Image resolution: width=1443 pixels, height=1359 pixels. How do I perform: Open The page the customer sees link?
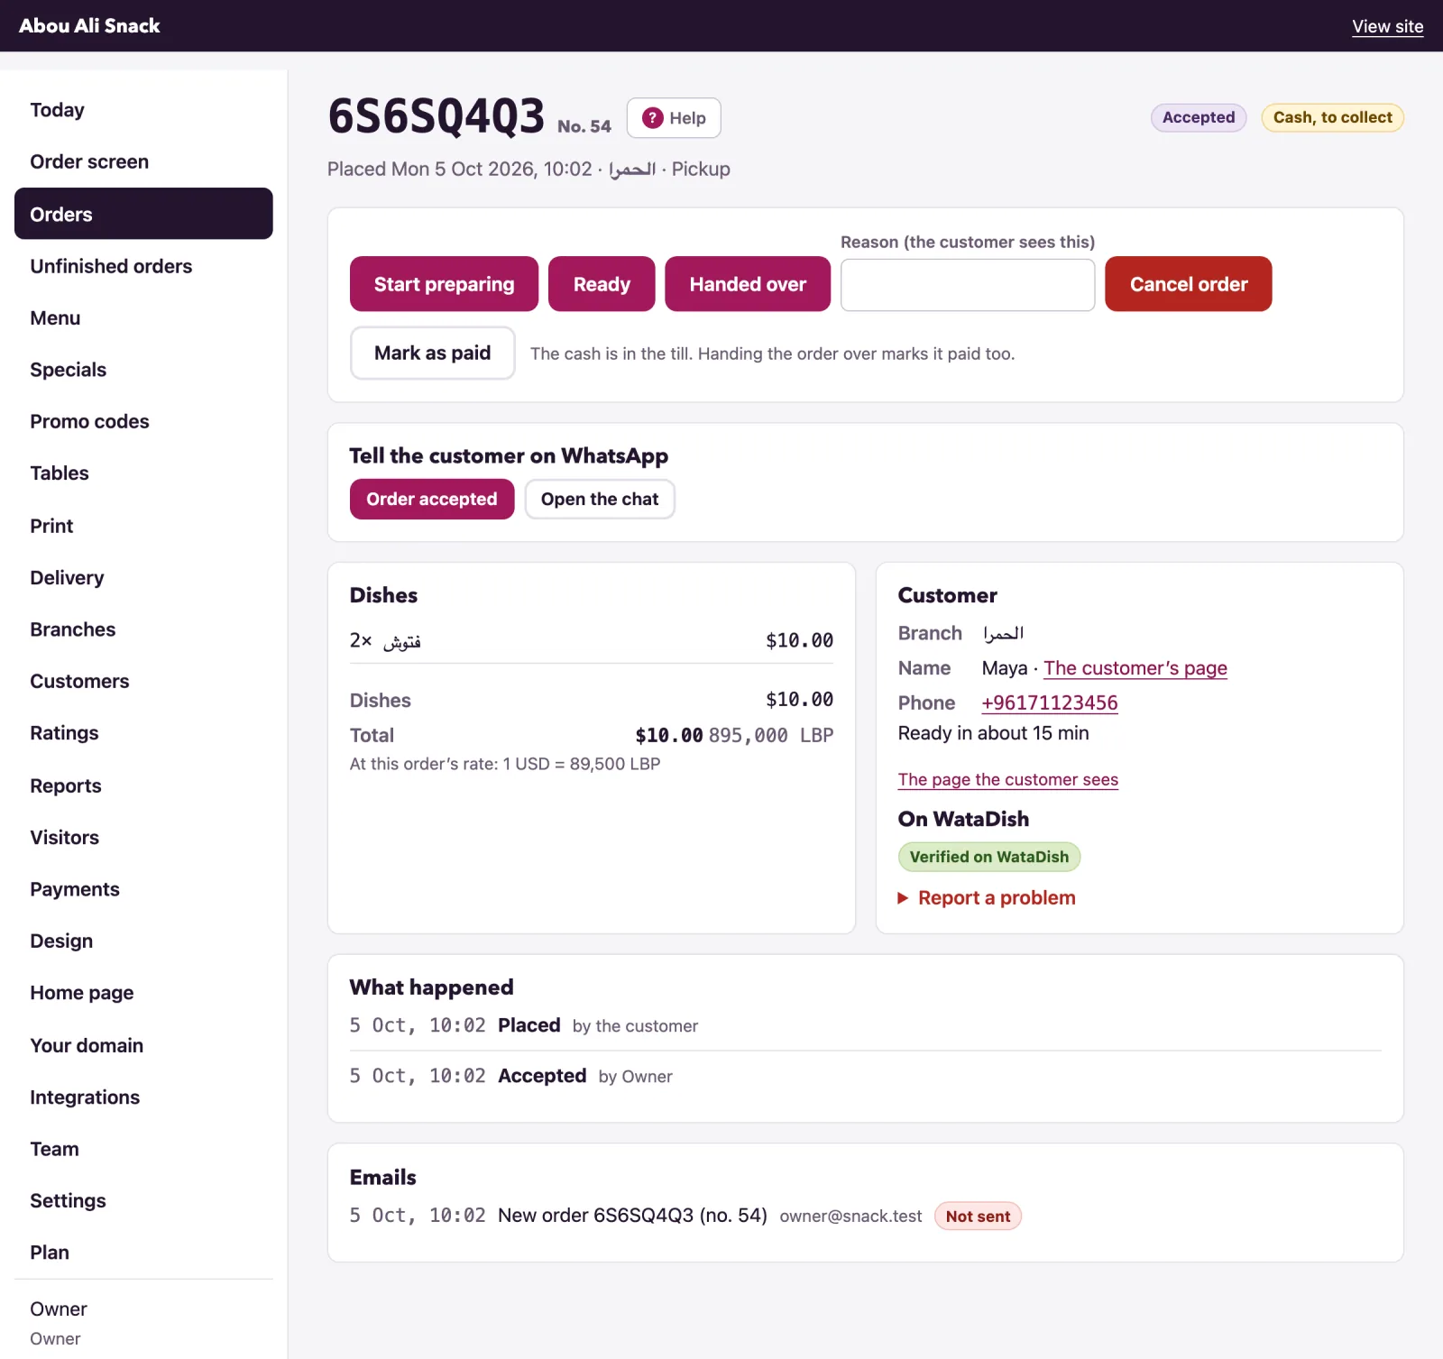pos(1008,779)
